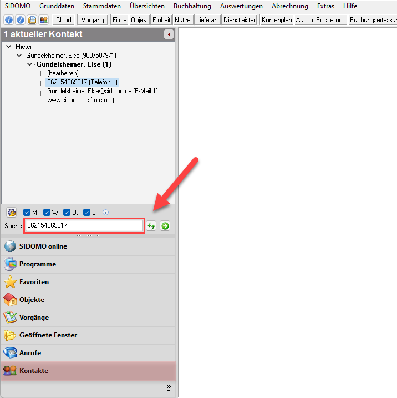Select 062154969017 (Telefon 1) entry
This screenshot has height=398, width=397.
[83, 82]
